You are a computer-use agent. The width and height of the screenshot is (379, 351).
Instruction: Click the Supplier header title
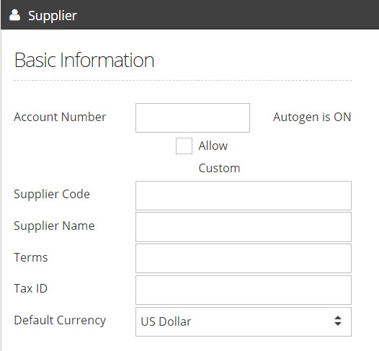click(x=53, y=16)
